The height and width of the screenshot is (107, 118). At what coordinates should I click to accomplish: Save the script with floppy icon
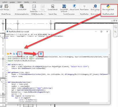point(11,54)
